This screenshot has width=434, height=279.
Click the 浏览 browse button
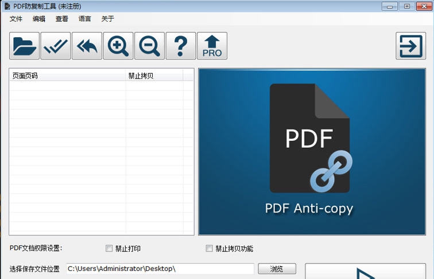click(277, 269)
